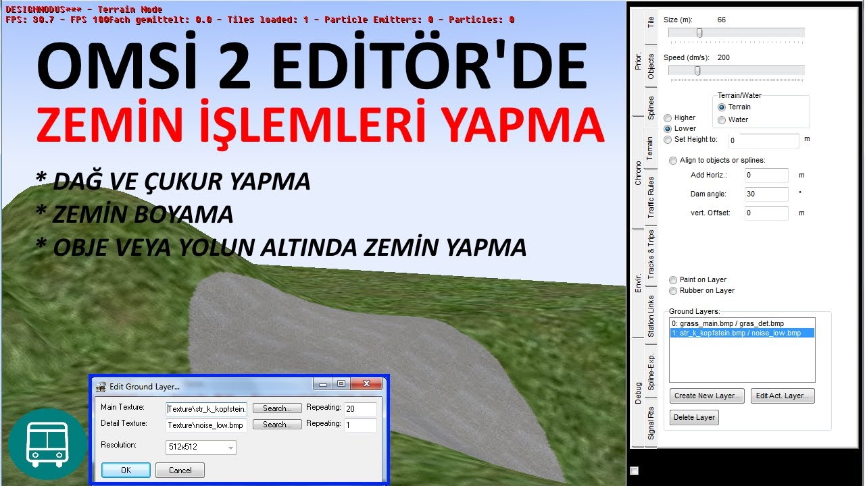Select str_k_kopfstein.bmp ground layer
Viewport: 865px width, 486px height.
pos(742,333)
